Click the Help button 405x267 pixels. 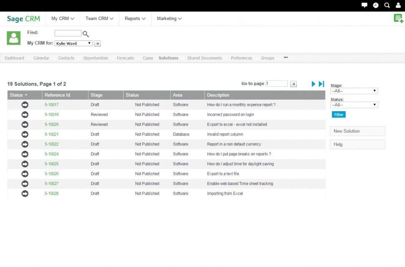coord(357,145)
